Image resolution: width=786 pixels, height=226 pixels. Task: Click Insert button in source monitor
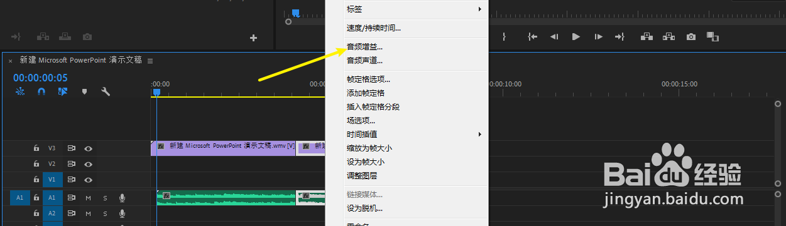[x=43, y=37]
